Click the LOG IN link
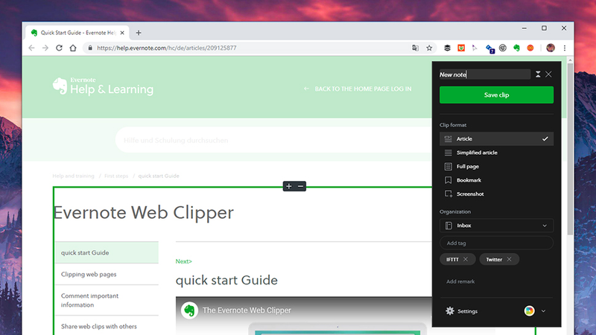The height and width of the screenshot is (335, 596). [x=401, y=89]
